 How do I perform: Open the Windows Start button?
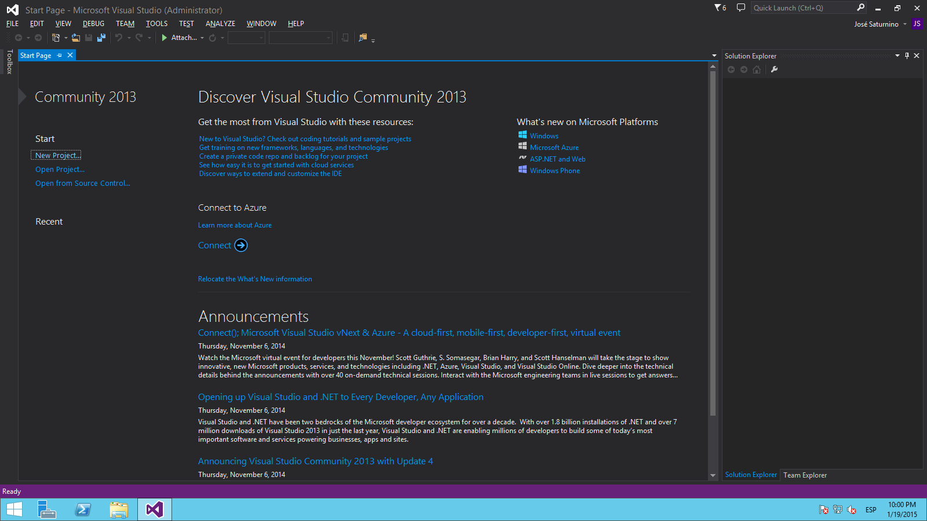14,509
